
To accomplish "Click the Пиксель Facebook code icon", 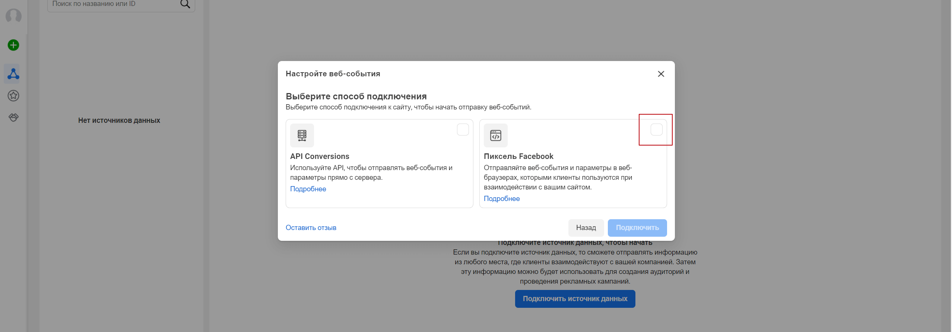I will (x=495, y=135).
